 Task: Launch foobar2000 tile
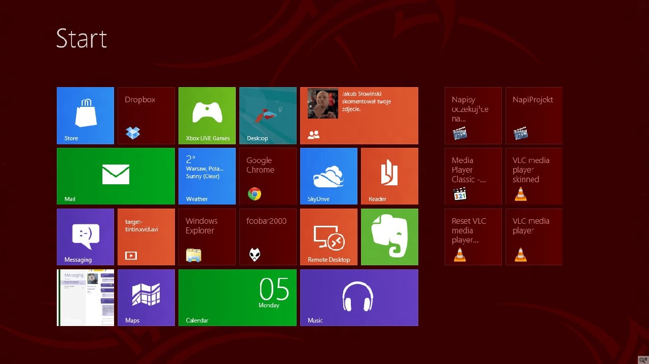[268, 237]
